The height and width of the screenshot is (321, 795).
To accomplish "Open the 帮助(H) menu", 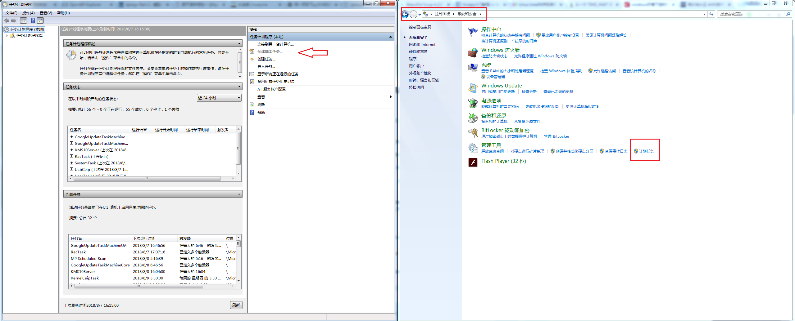I will pos(63,13).
